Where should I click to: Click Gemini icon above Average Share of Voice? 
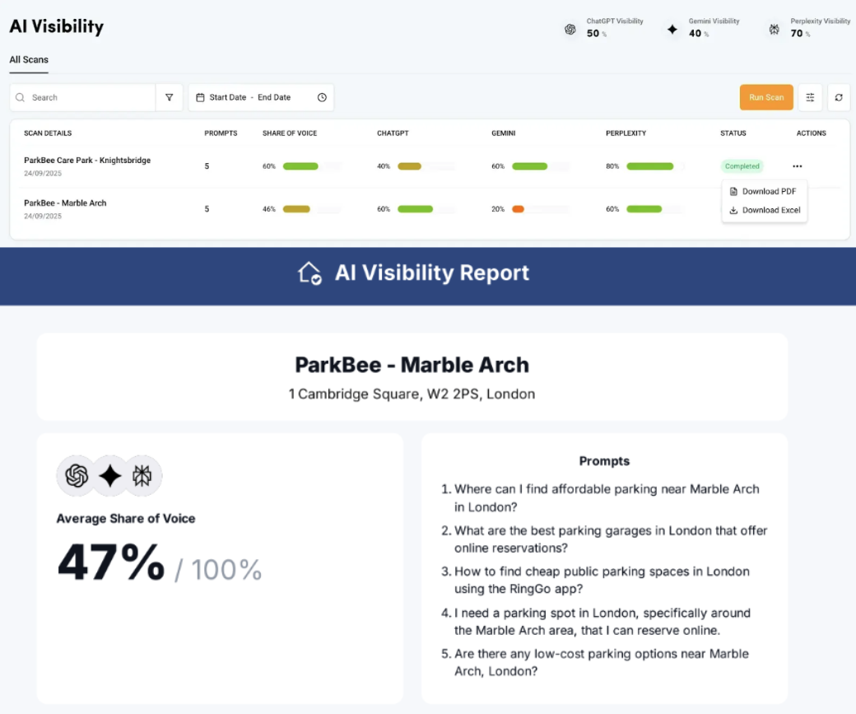tap(109, 476)
